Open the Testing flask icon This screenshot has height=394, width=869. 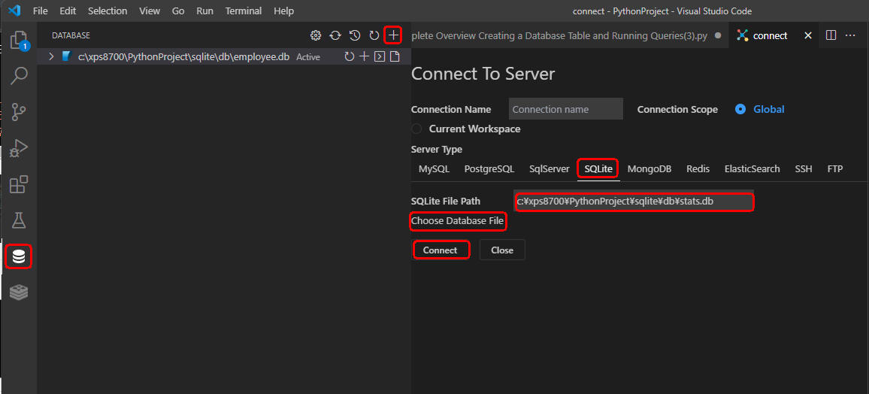19,220
